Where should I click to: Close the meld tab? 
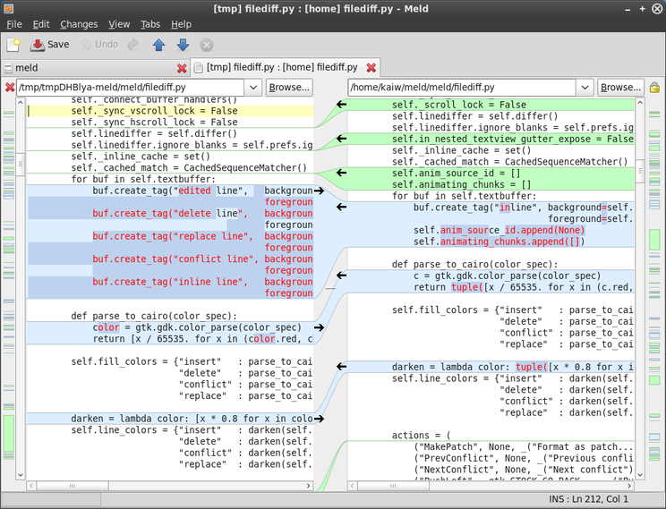point(182,68)
